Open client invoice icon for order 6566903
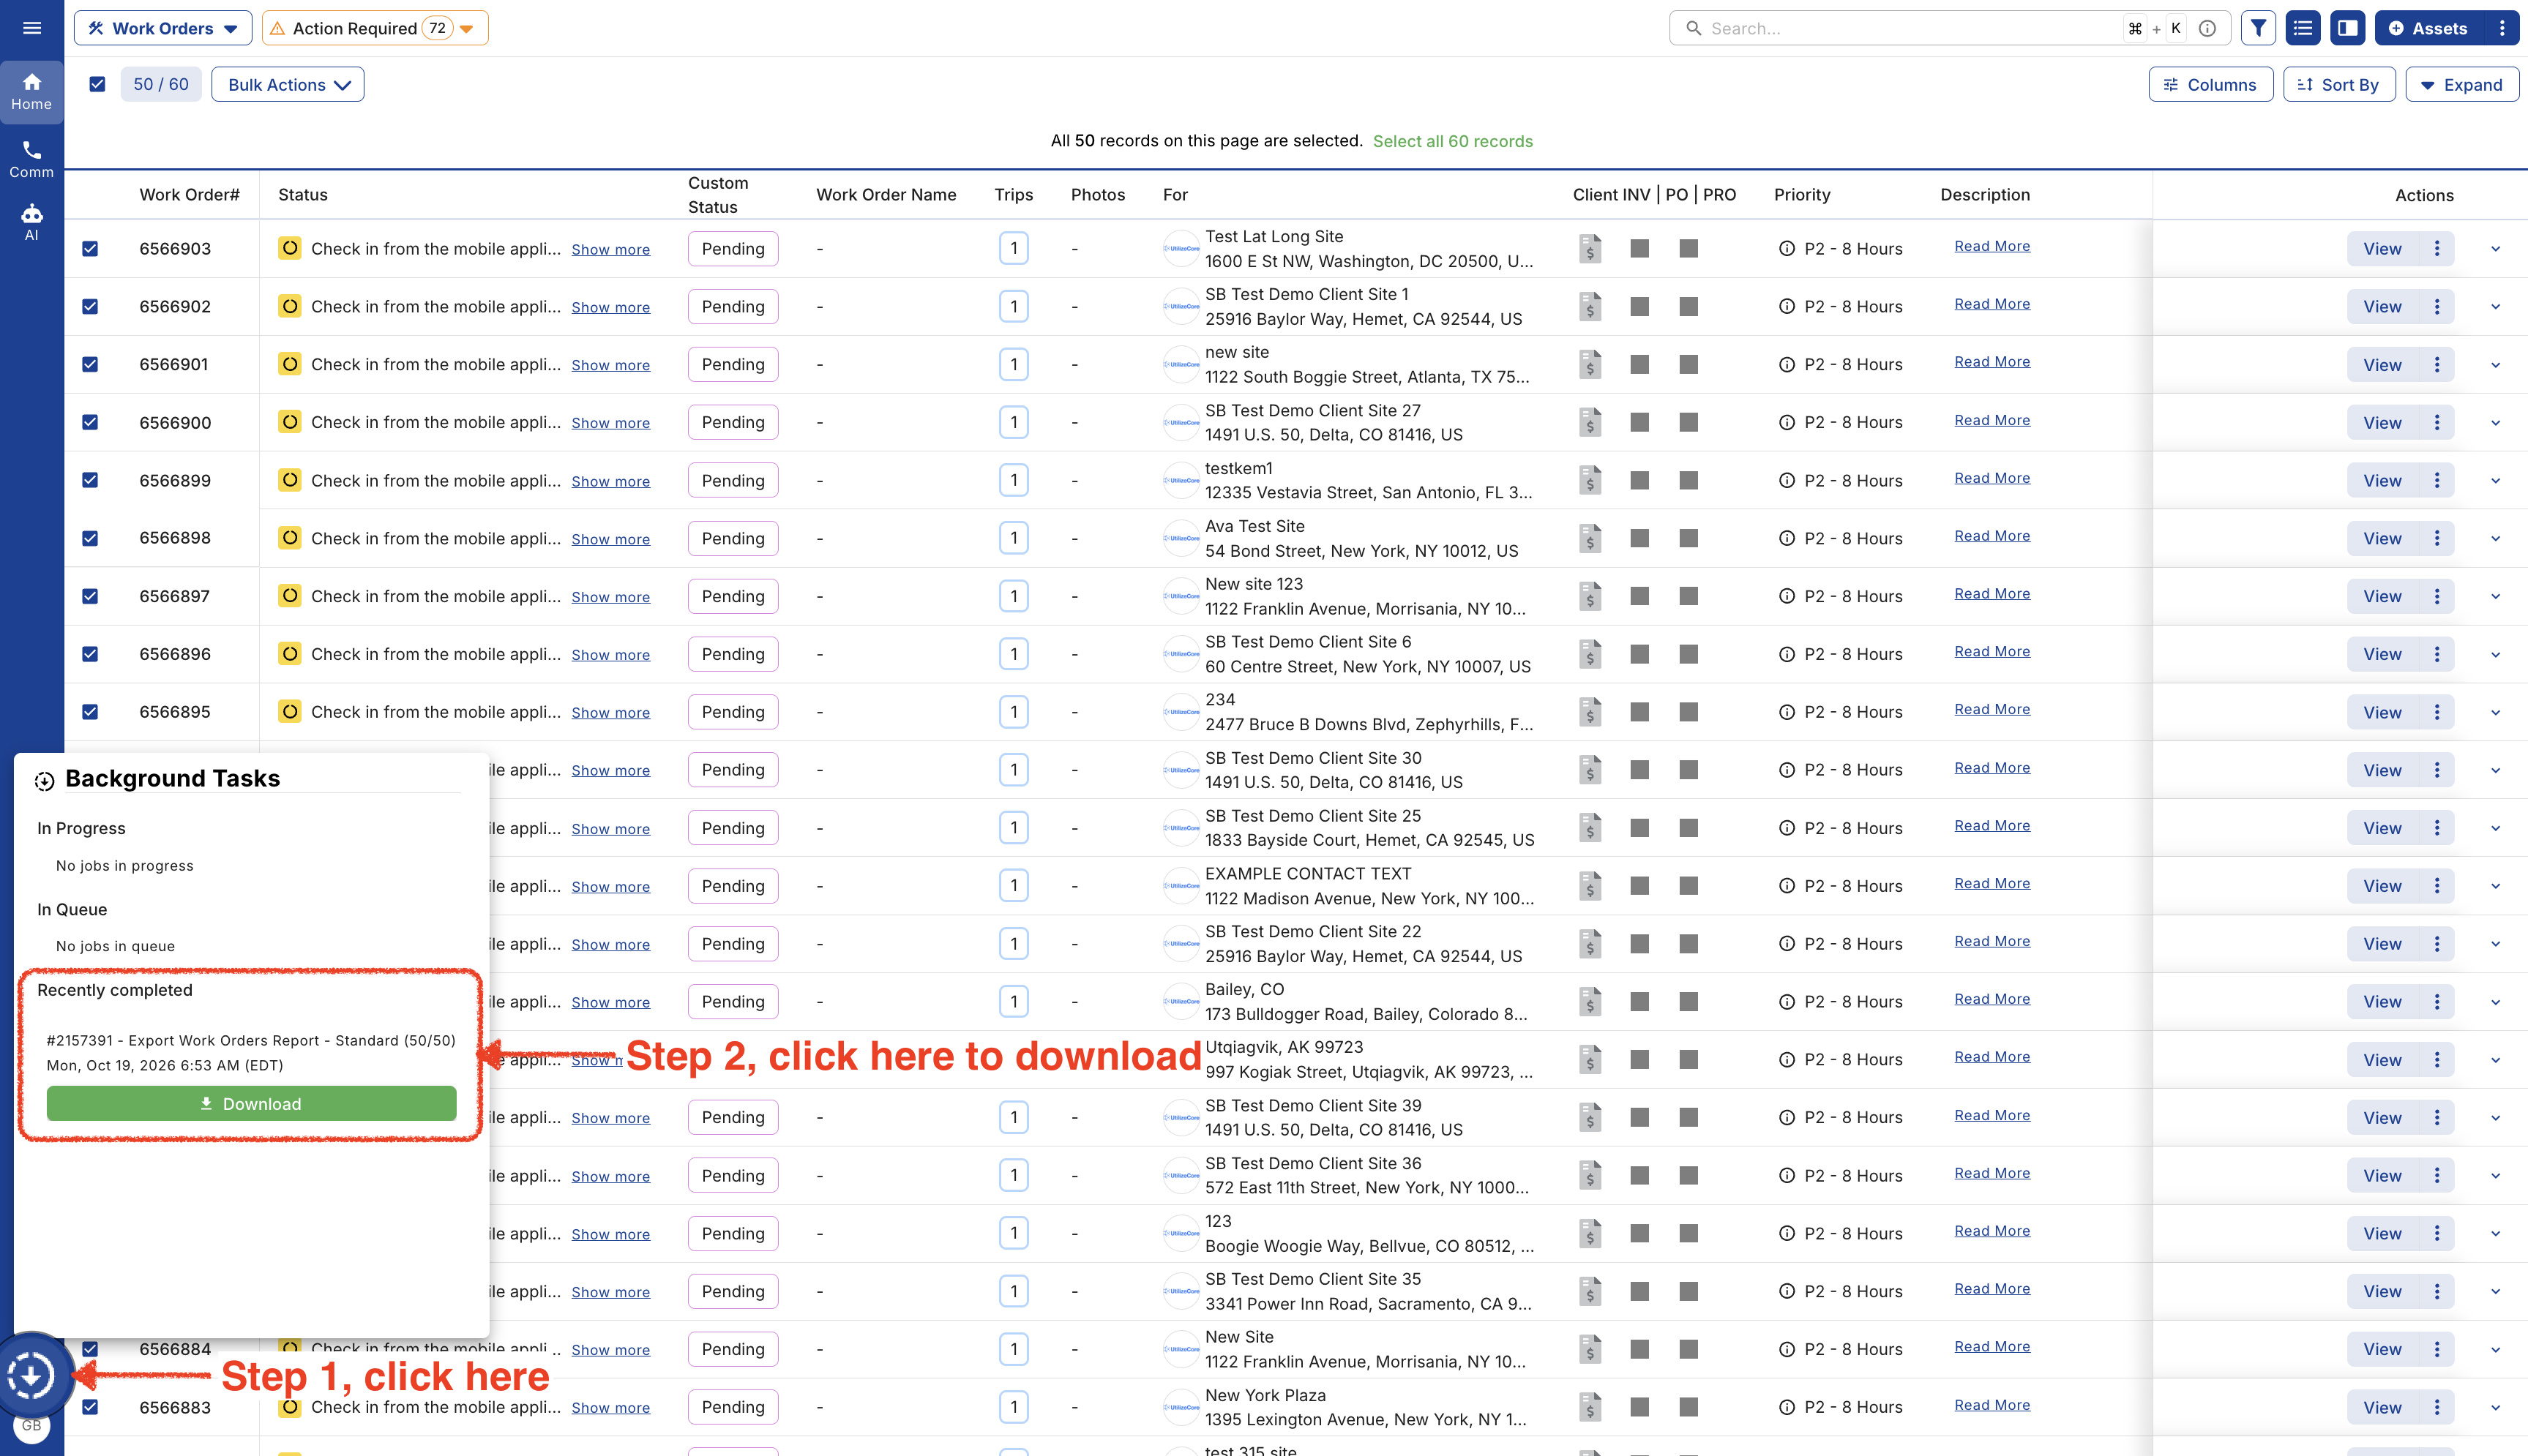This screenshot has width=2528, height=1456. (x=1590, y=248)
